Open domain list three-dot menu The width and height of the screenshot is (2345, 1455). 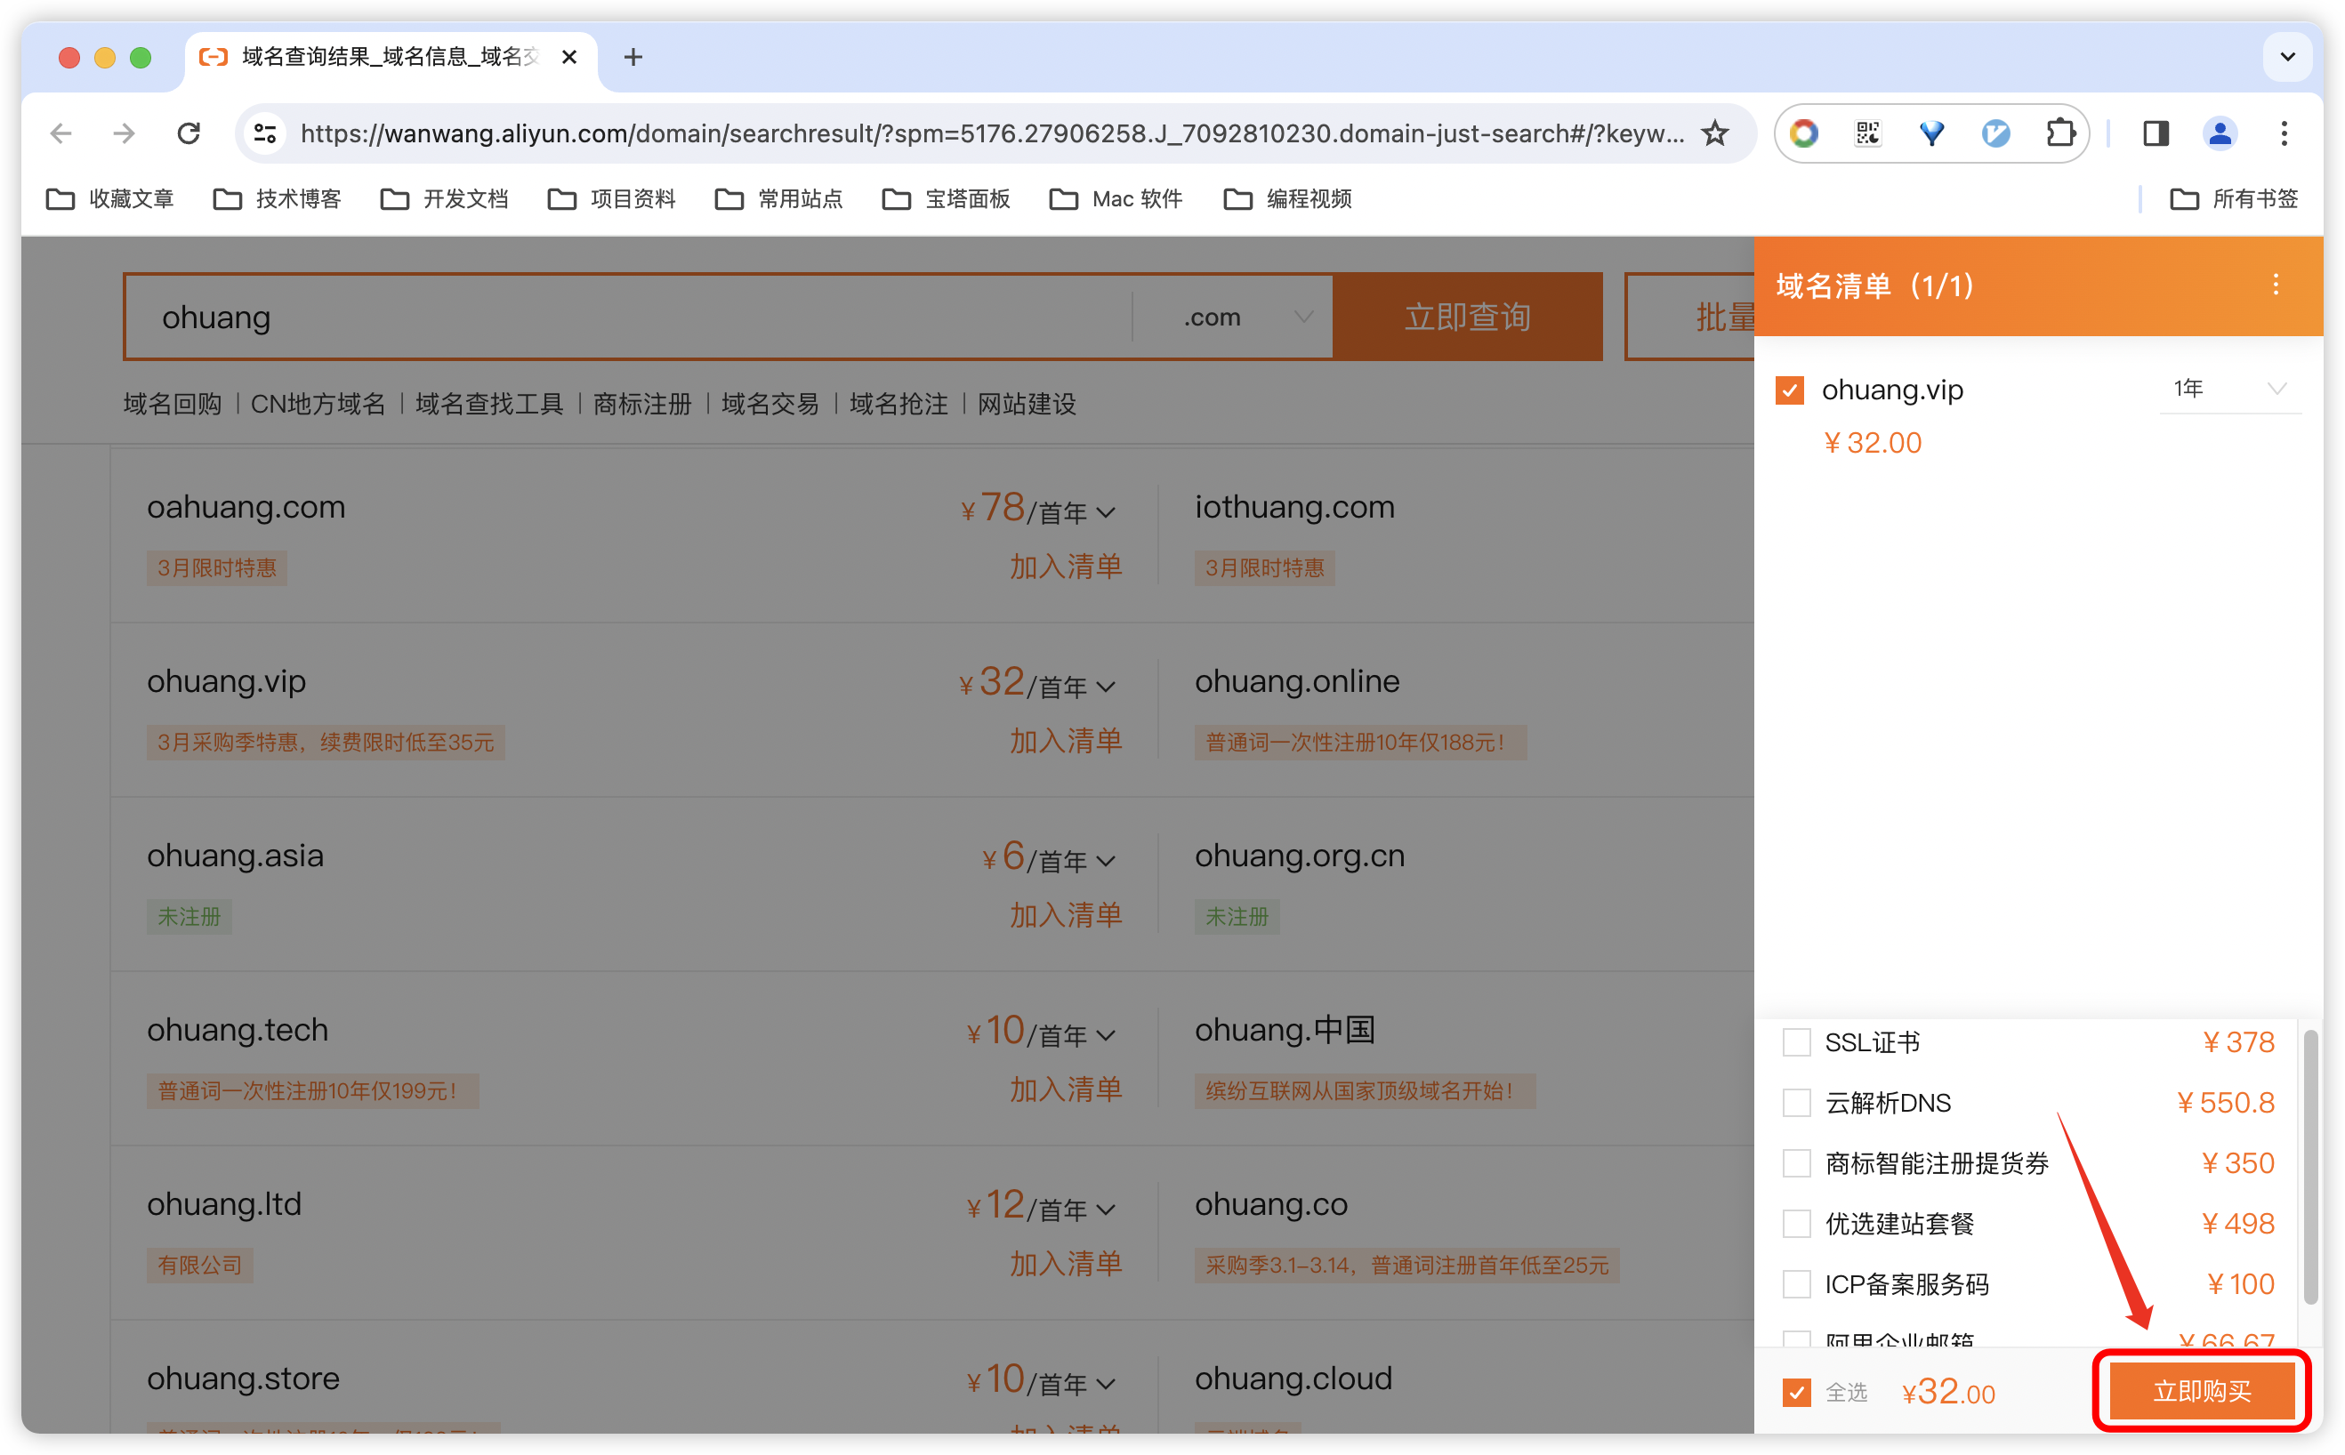pos(2276,285)
